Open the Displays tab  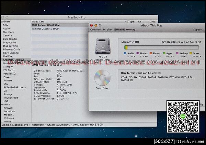tap(108, 30)
